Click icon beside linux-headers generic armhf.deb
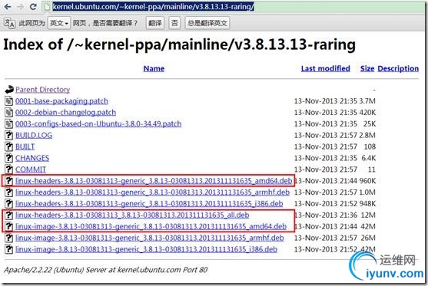 [x=9, y=192]
